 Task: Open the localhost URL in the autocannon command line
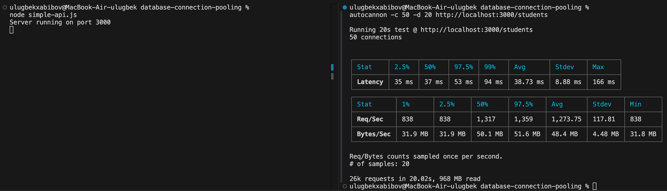coord(491,15)
